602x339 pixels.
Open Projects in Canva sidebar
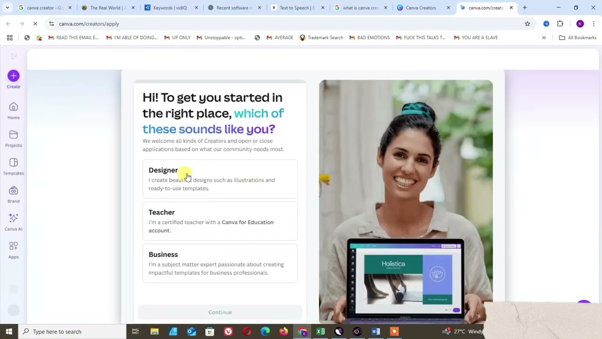coord(13,139)
